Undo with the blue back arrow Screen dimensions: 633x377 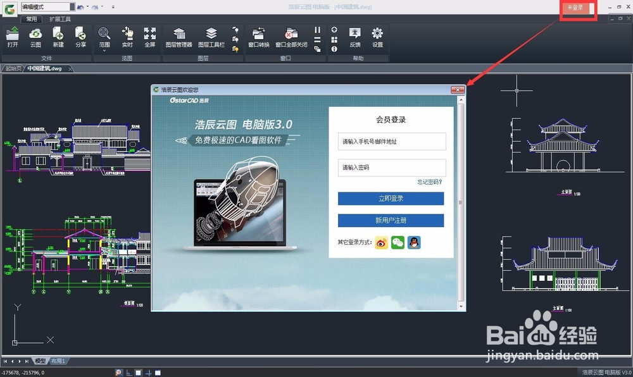pos(80,7)
